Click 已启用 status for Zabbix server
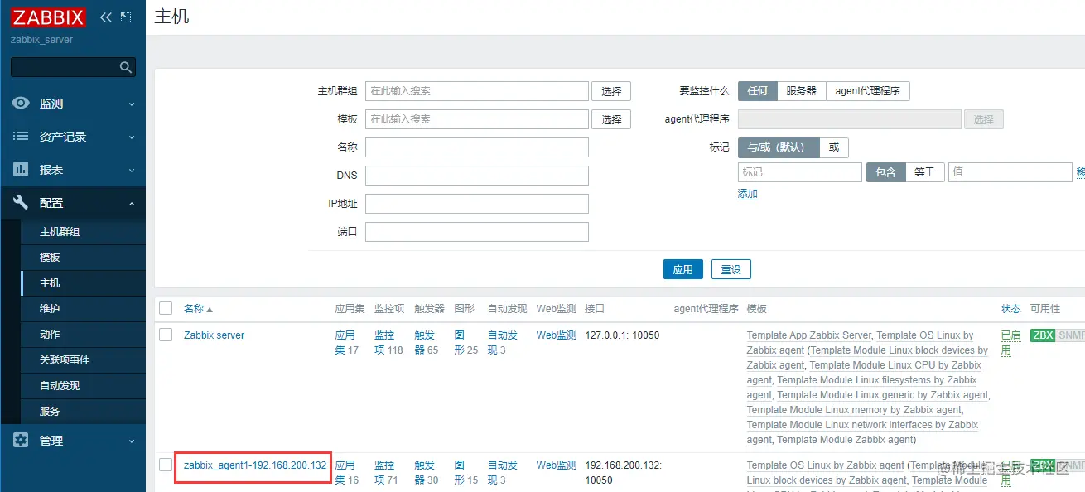 (1011, 343)
